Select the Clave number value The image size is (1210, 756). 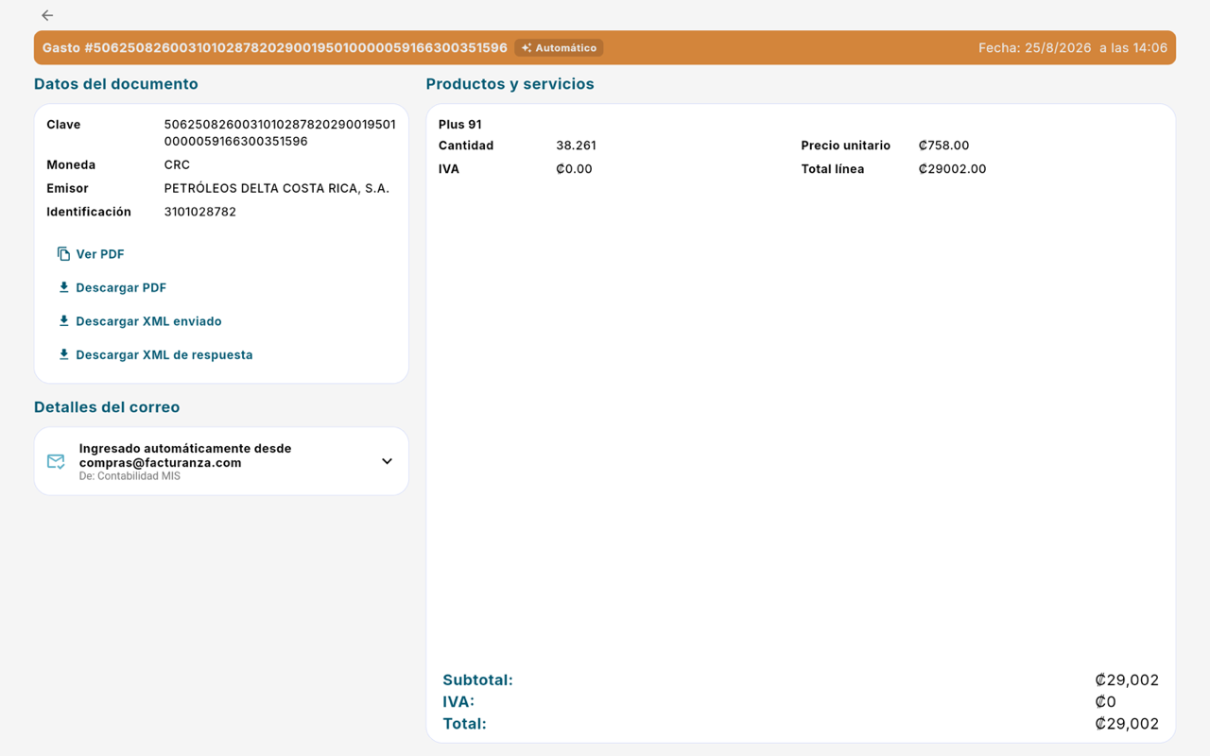pos(280,133)
